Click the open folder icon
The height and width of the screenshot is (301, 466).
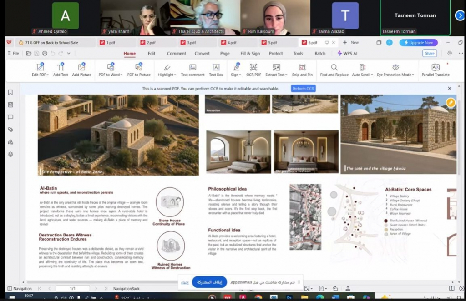click(x=29, y=54)
